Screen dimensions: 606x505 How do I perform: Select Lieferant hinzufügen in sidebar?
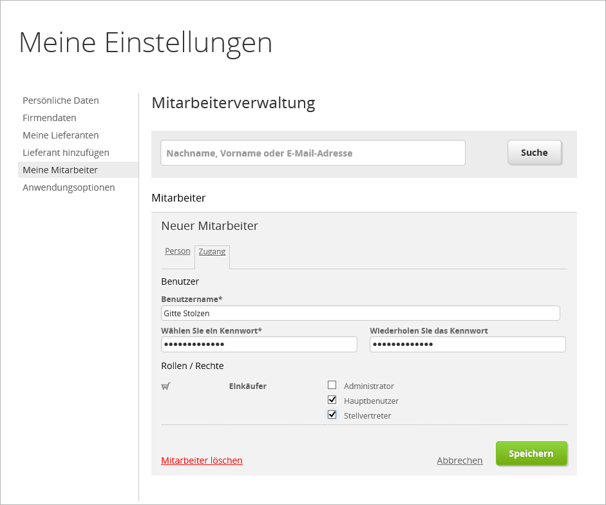[66, 153]
